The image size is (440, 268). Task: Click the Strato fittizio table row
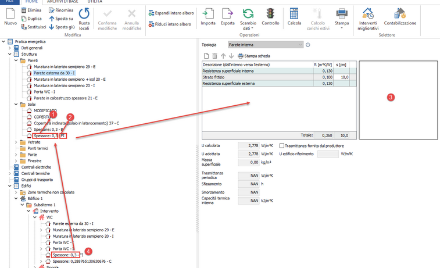pyautogui.click(x=279, y=77)
